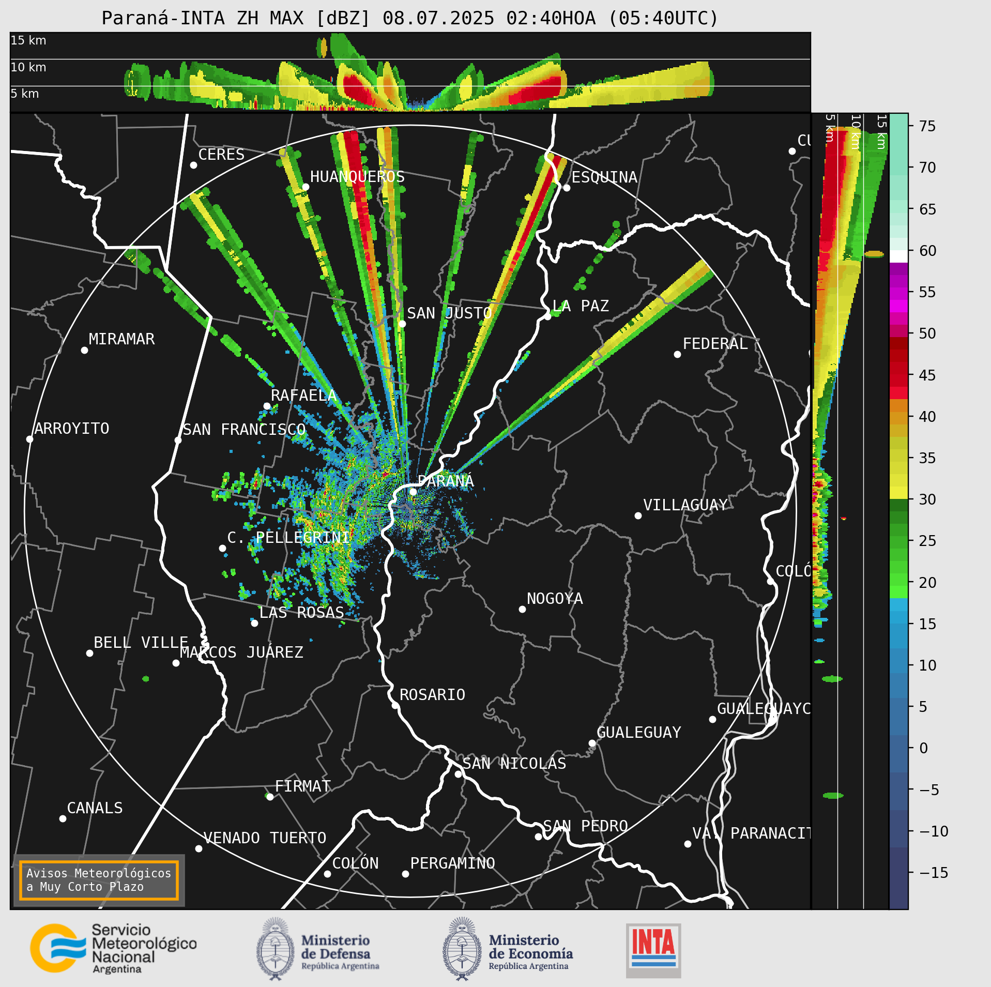Image resolution: width=991 pixels, height=987 pixels.
Task: Click the Ministerio de Defensa emblem
Action: (318, 949)
